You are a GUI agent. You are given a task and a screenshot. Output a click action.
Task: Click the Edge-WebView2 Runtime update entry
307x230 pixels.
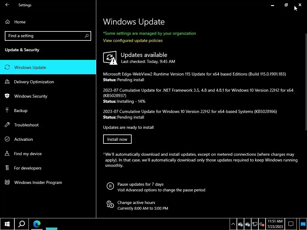[x=194, y=74]
